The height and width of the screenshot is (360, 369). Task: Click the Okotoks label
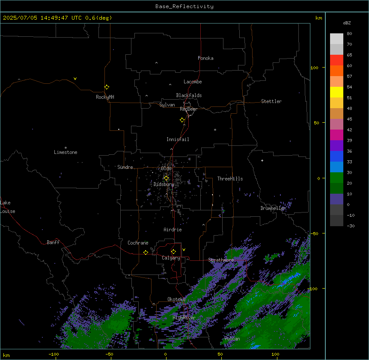[176, 299]
